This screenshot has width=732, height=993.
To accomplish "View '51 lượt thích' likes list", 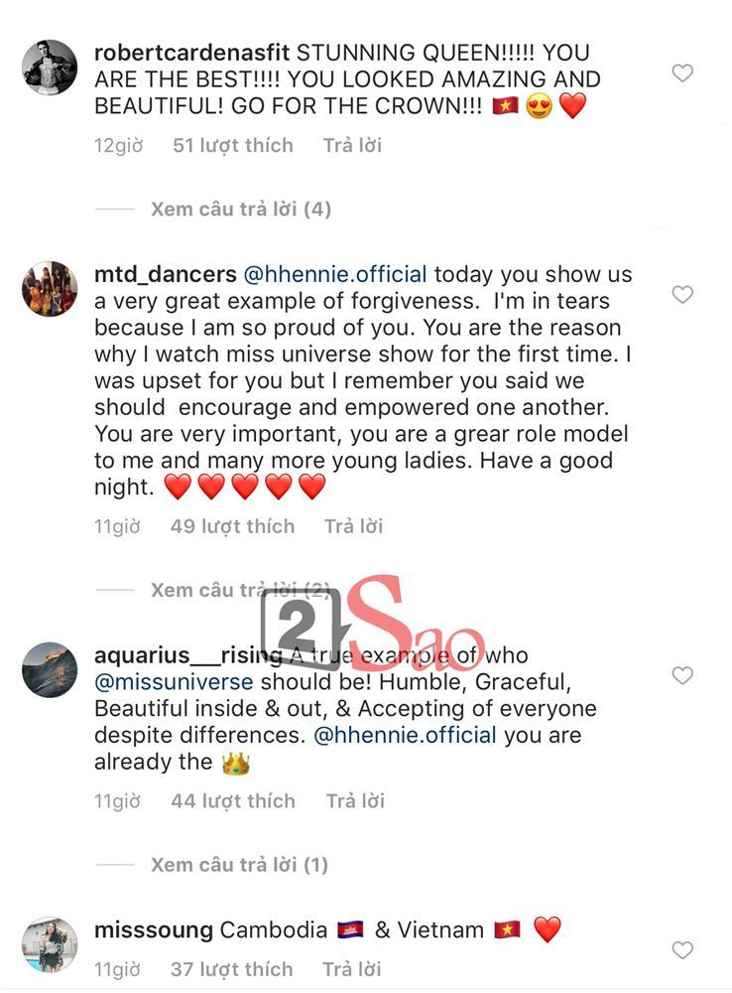I will (233, 146).
